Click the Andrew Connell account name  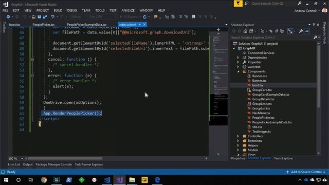tap(305, 10)
